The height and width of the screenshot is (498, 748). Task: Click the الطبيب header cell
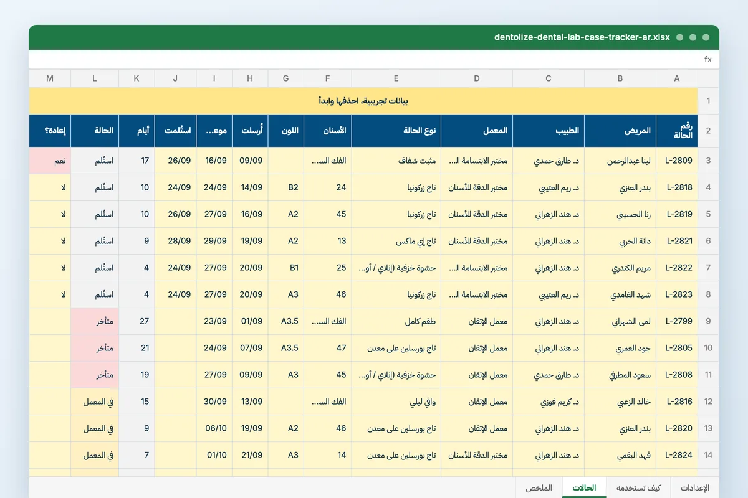549,131
